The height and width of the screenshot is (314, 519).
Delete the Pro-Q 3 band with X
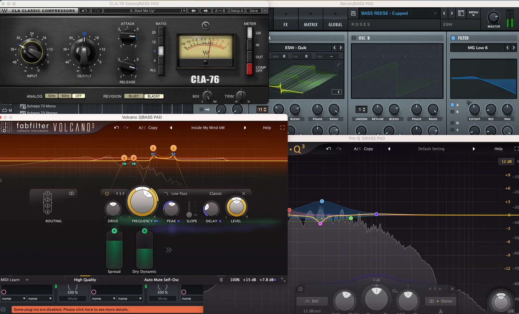452,289
